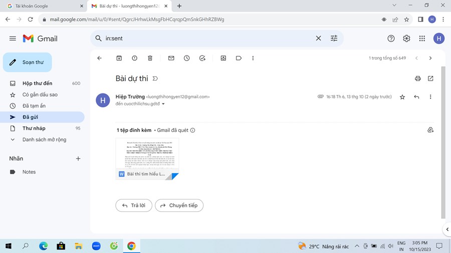Expand Danh sách mở rộng in the sidebar

(x=44, y=139)
